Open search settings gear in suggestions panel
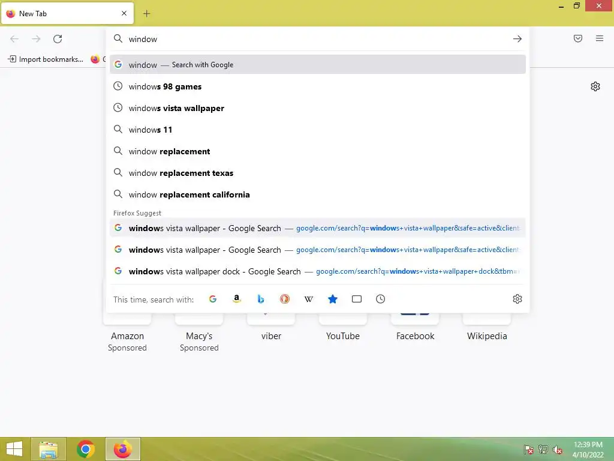Screen dimensions: 614x461 (517, 299)
